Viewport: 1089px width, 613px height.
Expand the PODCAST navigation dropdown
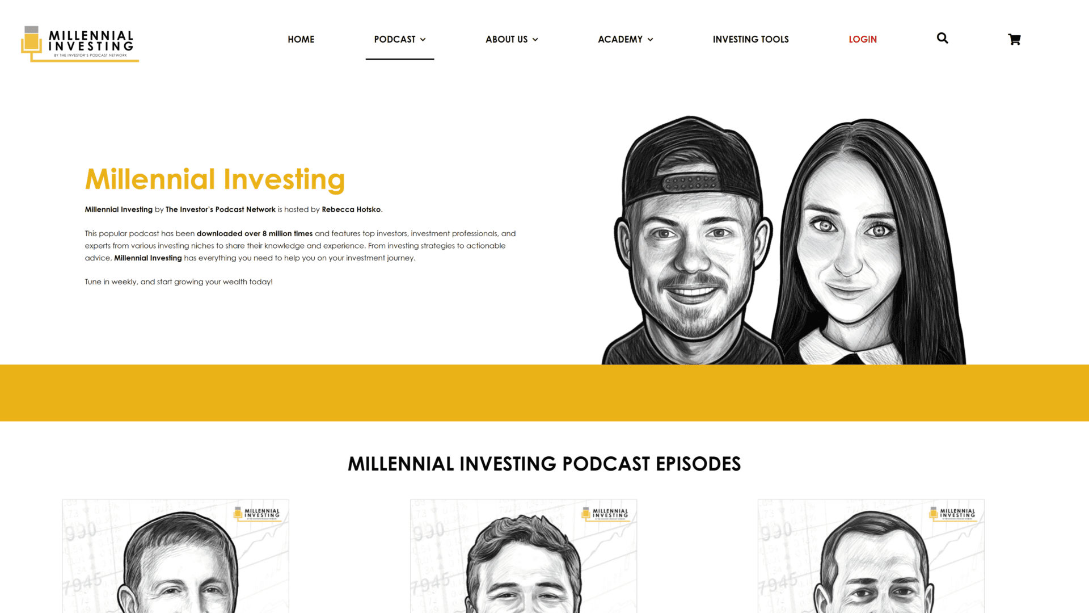point(399,39)
